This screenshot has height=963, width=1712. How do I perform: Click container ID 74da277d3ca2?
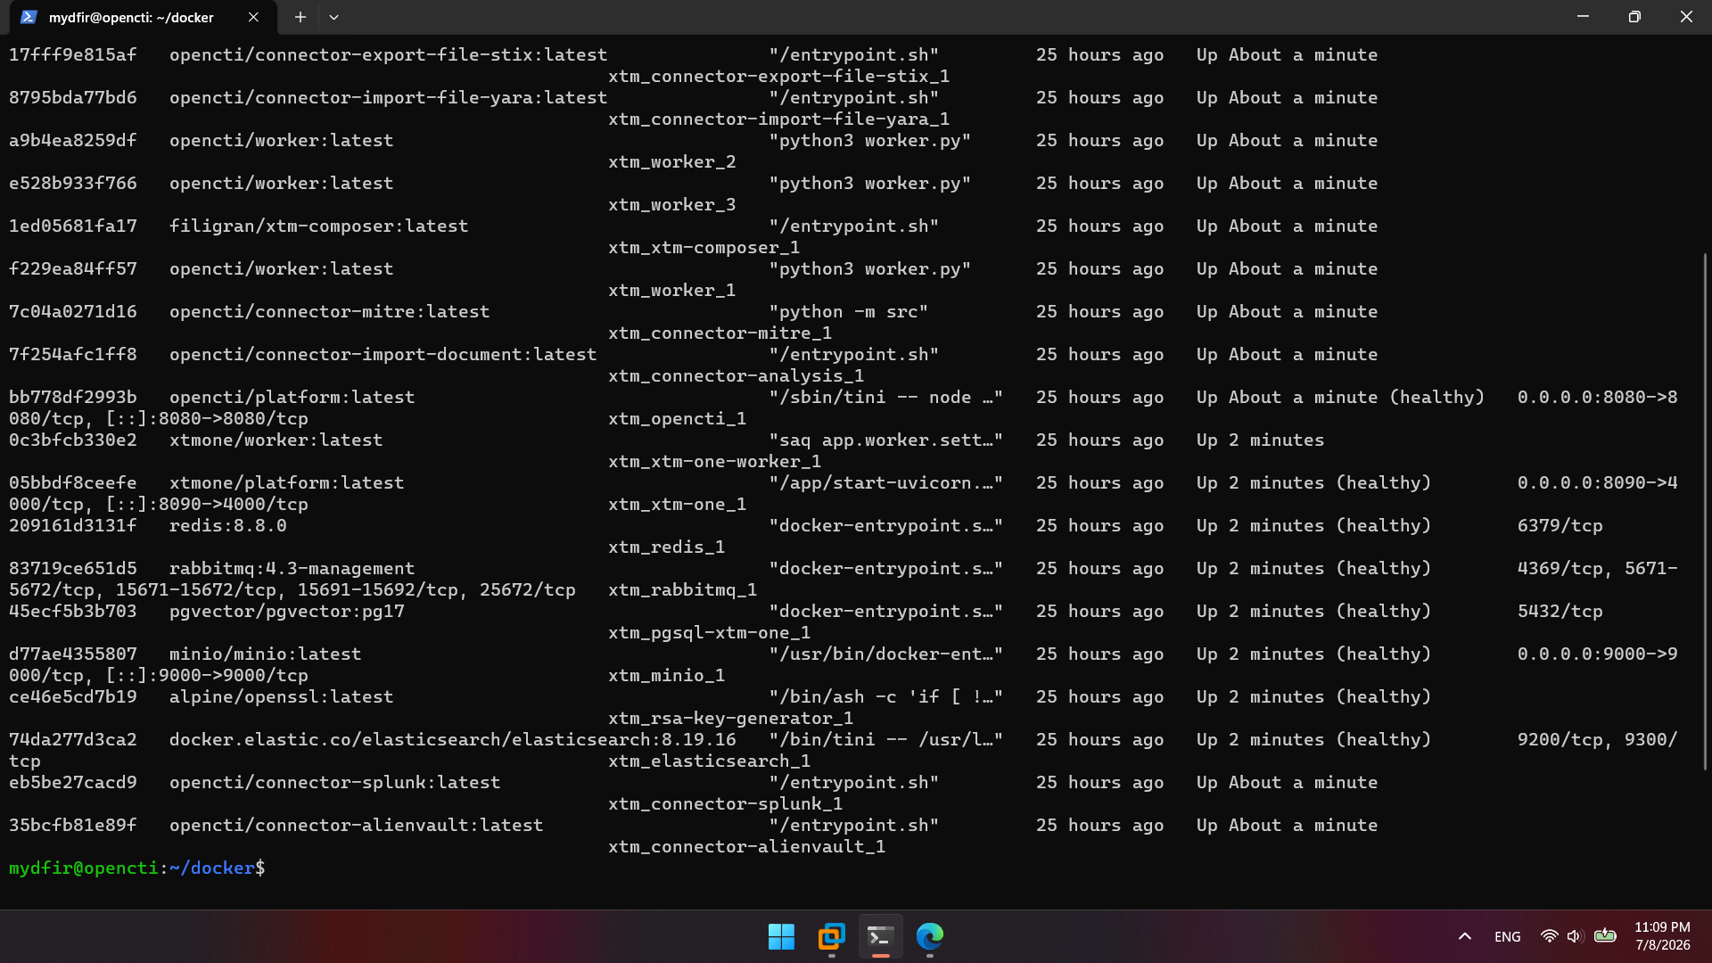(x=73, y=739)
